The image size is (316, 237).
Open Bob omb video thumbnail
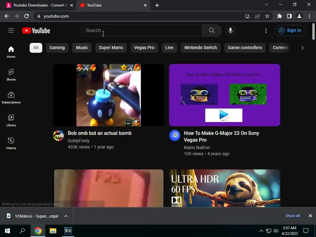pos(109,95)
